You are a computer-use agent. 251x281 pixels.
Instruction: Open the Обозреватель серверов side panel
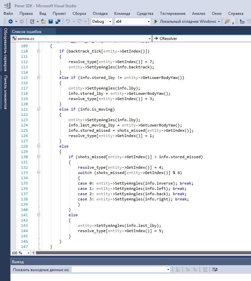(5, 50)
